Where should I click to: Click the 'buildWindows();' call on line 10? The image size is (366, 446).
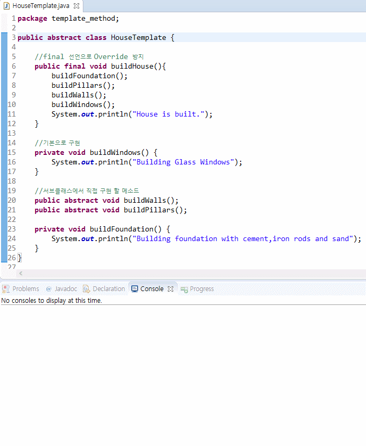point(83,105)
